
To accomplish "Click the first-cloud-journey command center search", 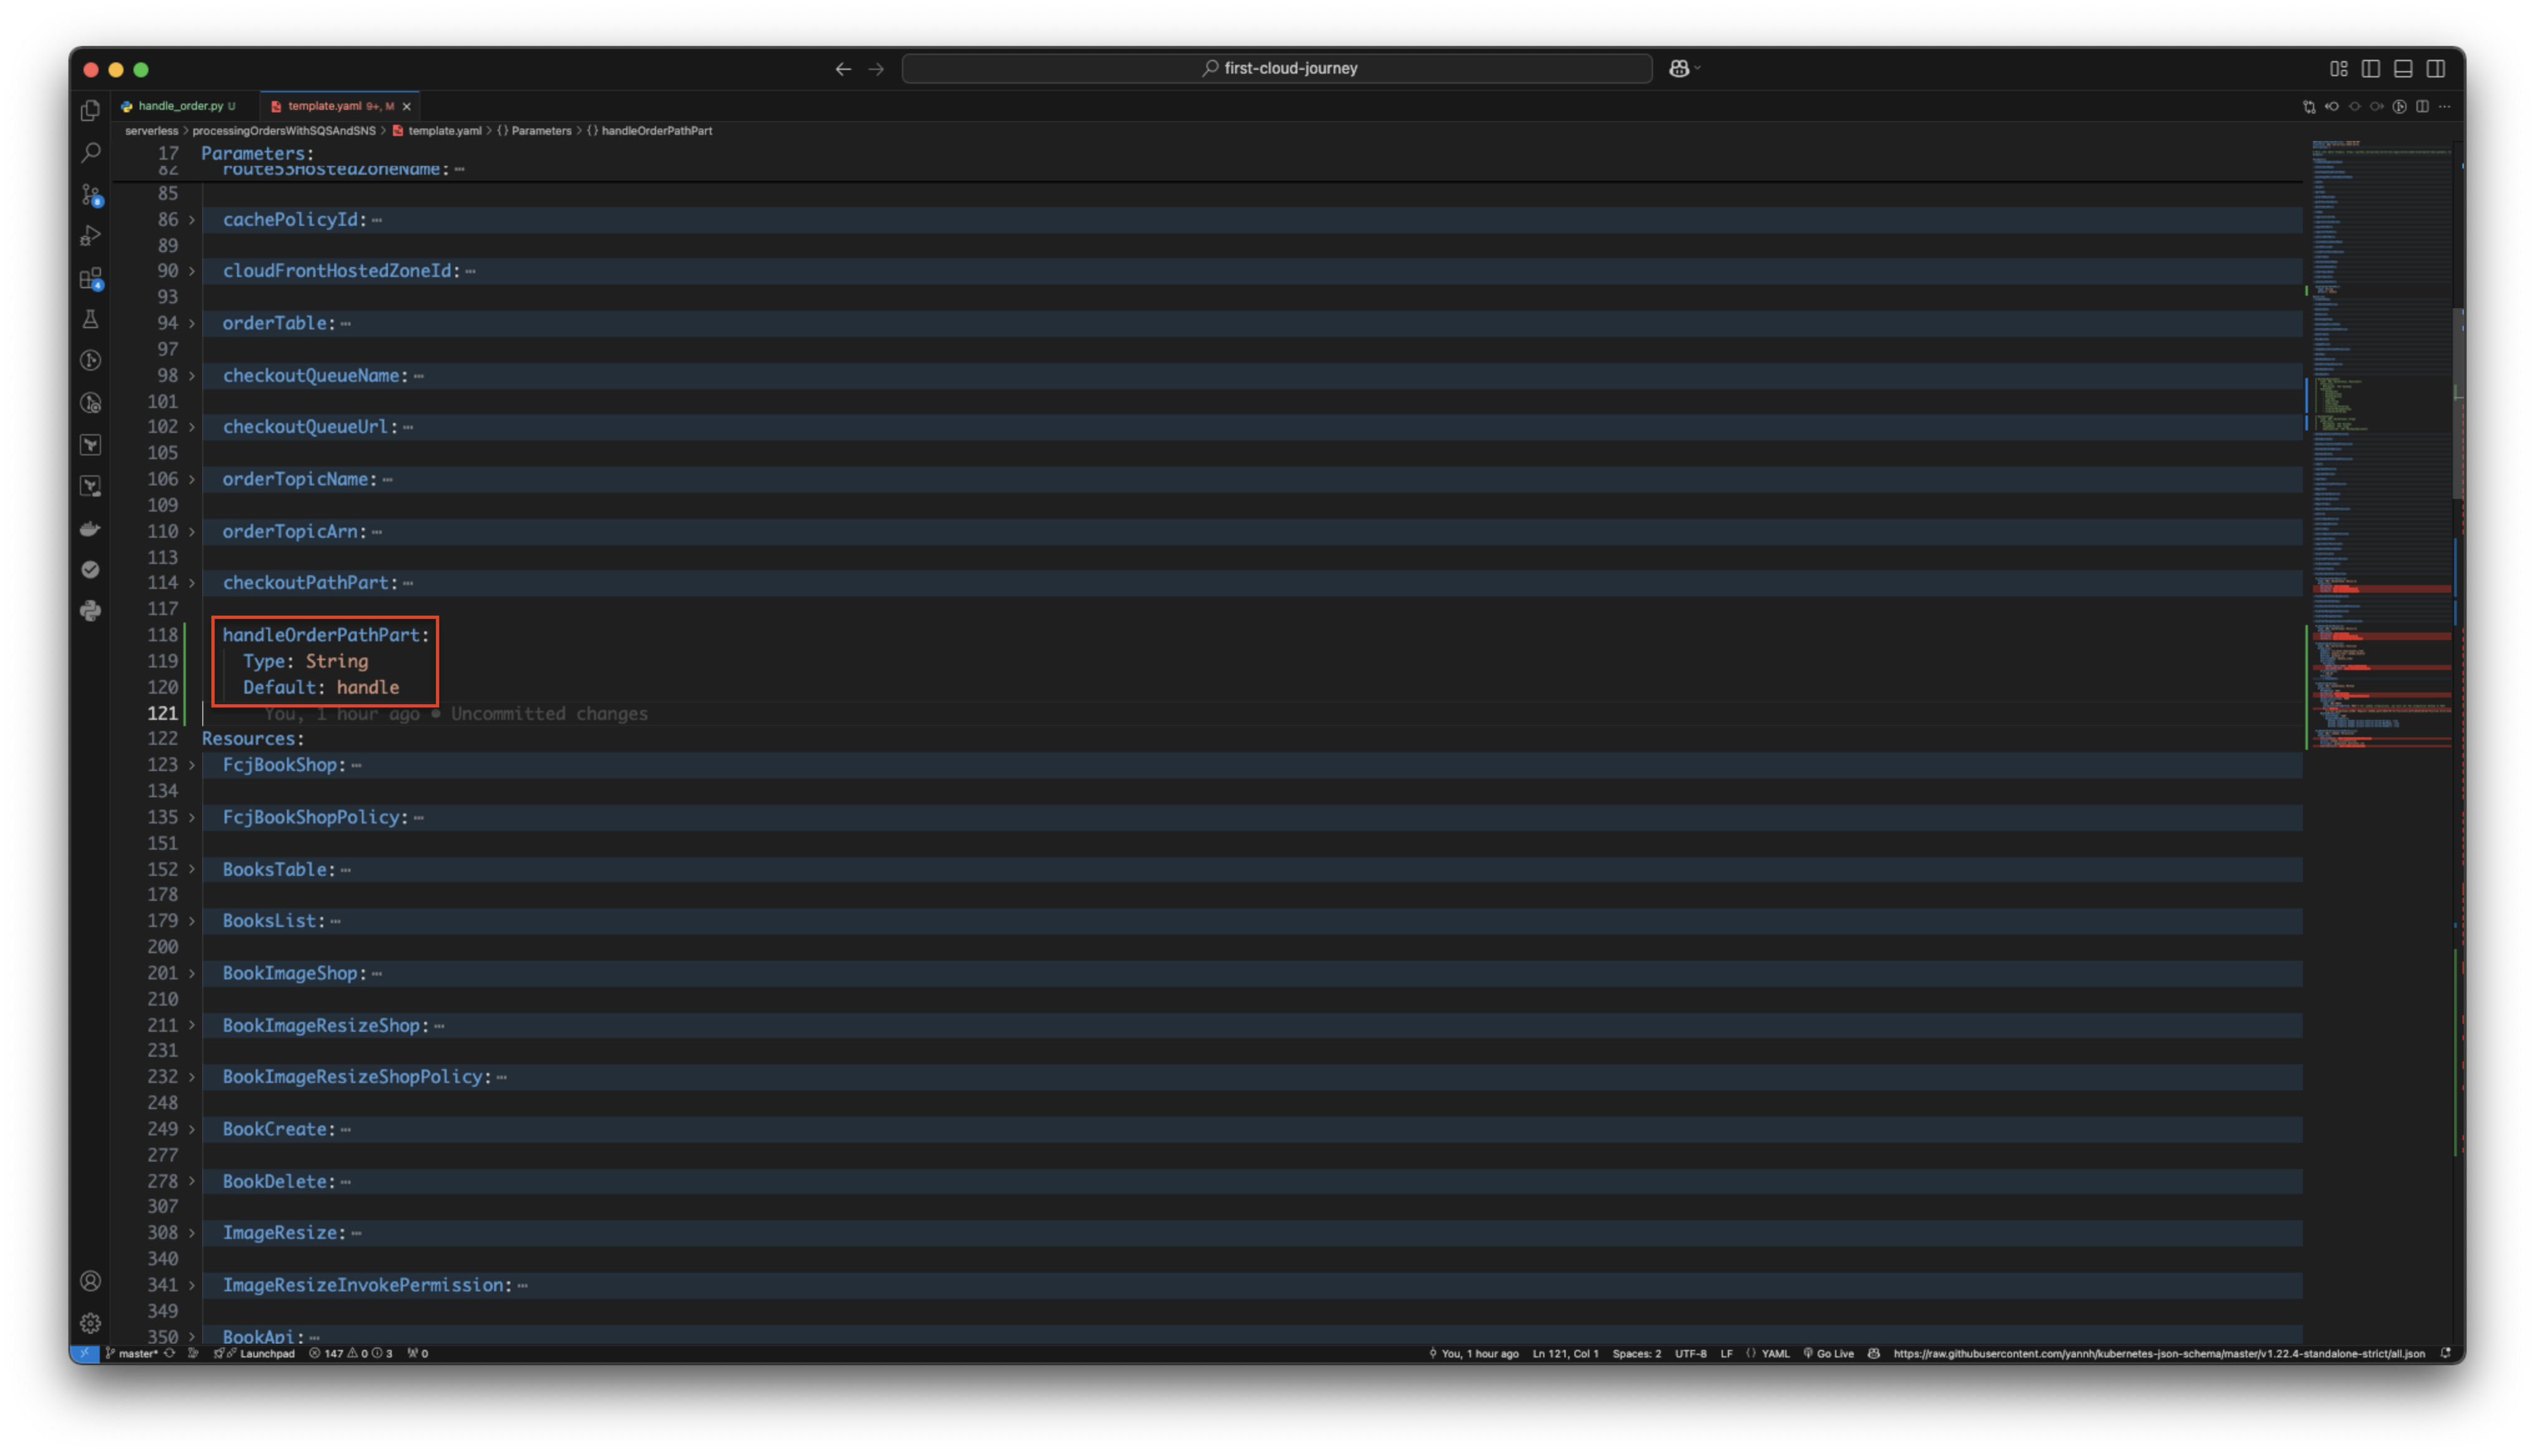I will pos(1276,68).
